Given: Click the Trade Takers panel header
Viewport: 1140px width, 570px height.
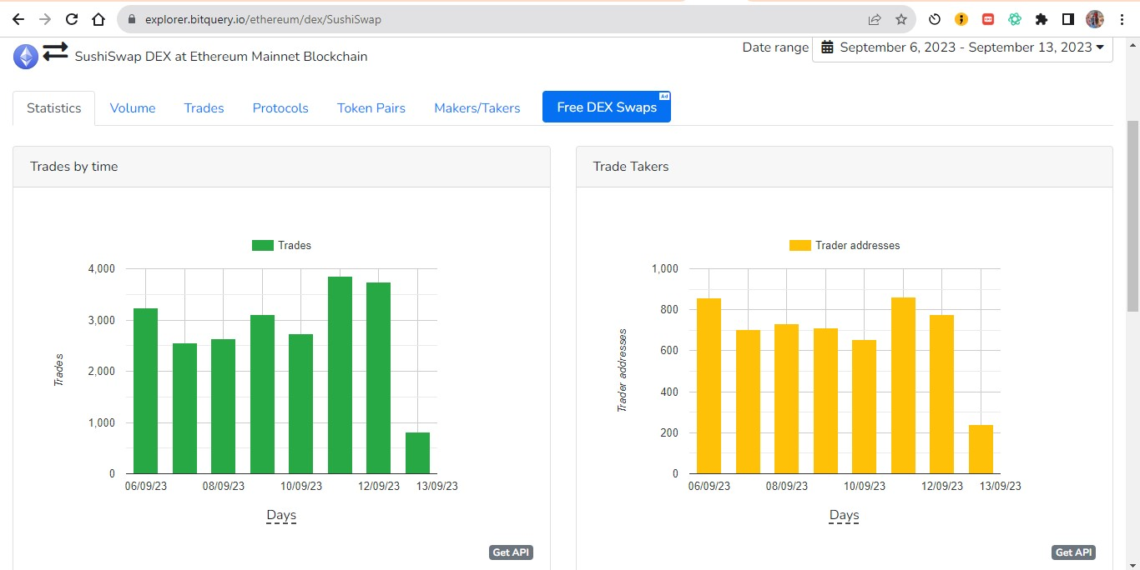Looking at the screenshot, I should click(845, 167).
